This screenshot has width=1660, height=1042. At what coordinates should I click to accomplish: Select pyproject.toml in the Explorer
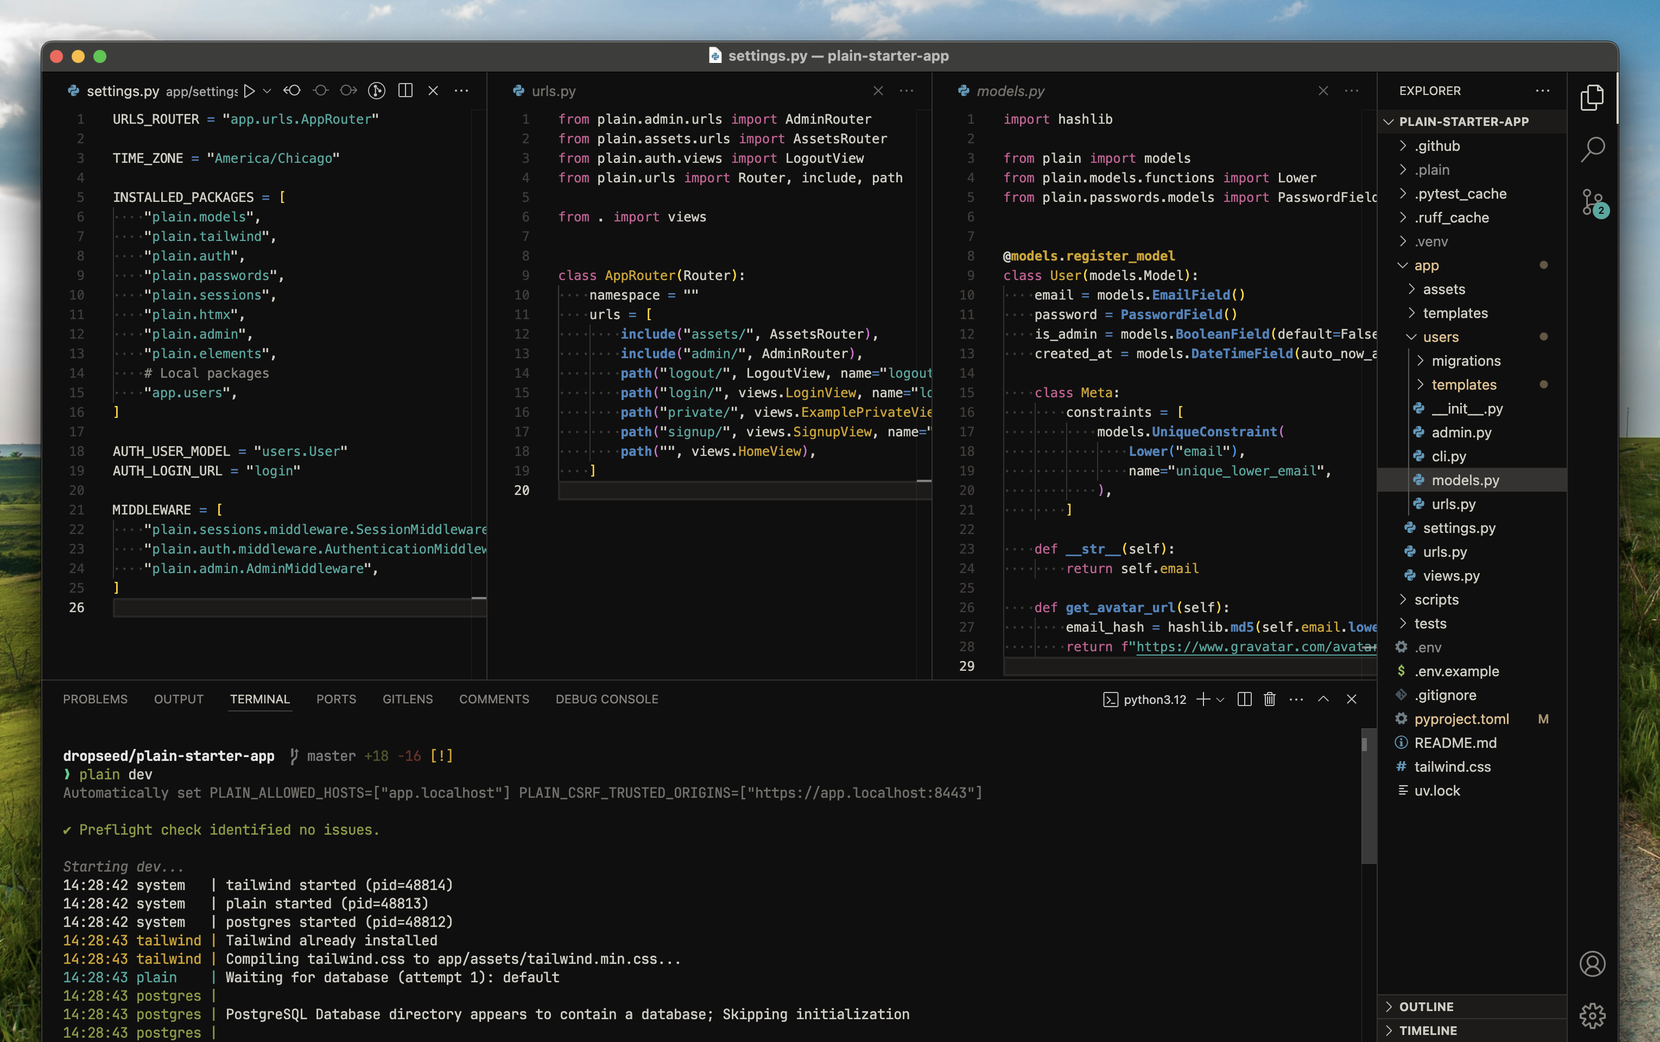point(1461,719)
